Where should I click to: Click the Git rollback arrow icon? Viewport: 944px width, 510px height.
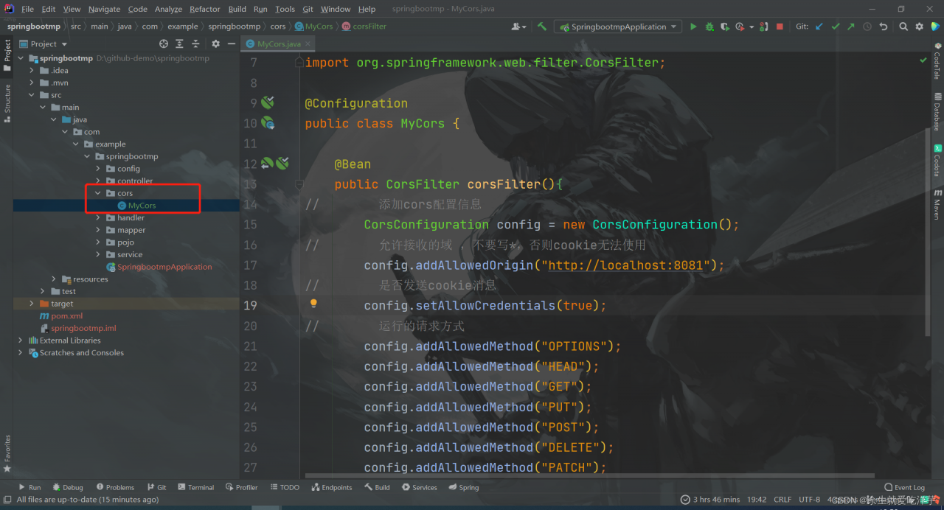click(x=883, y=27)
